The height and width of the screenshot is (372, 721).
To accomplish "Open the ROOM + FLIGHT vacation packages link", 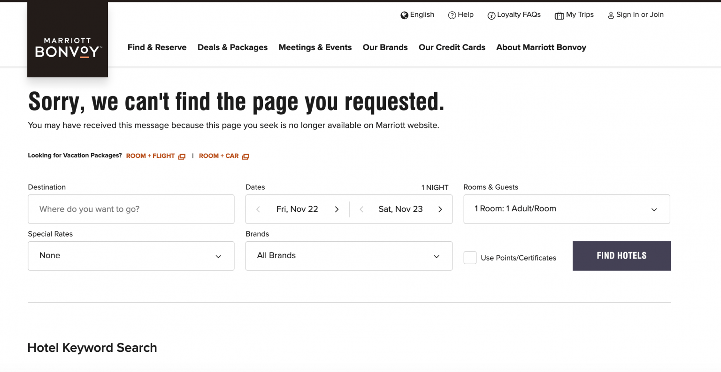I will point(150,156).
